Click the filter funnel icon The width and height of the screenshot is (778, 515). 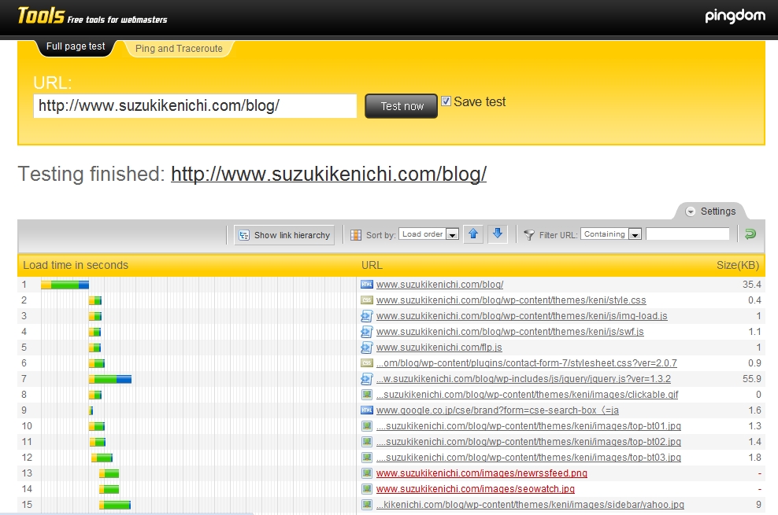pos(529,235)
